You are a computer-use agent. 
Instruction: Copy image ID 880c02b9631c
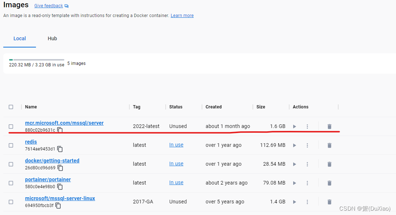60,130
